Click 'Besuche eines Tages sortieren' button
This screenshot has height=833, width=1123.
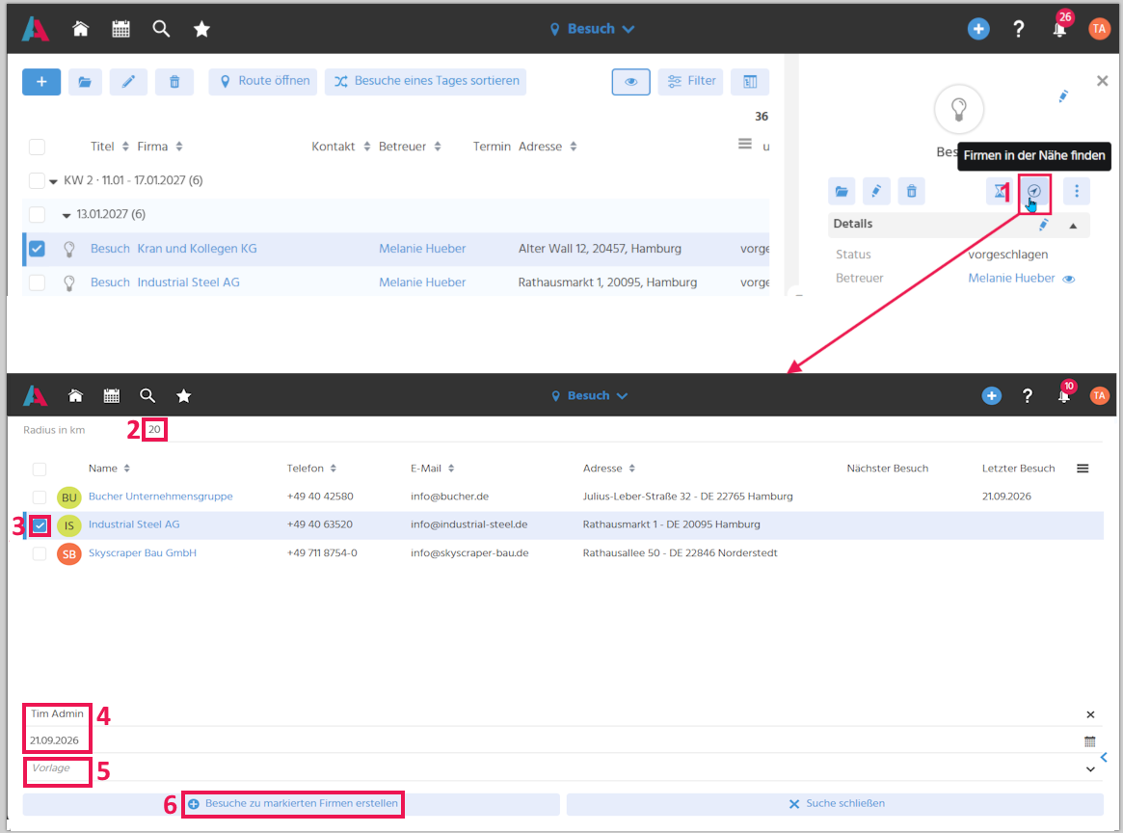pyautogui.click(x=425, y=82)
